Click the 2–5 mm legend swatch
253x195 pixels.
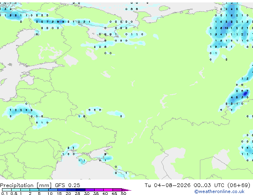[34, 190]
